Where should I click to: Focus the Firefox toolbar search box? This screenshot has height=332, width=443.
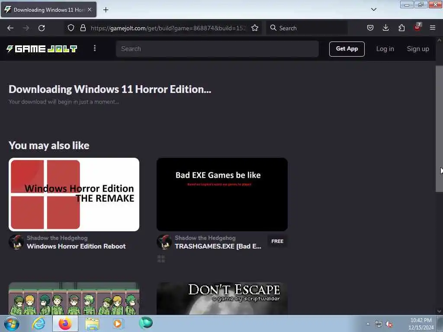(x=307, y=28)
